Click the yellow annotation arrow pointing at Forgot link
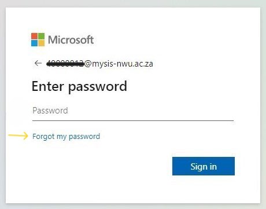The height and width of the screenshot is (209, 266). (19, 135)
